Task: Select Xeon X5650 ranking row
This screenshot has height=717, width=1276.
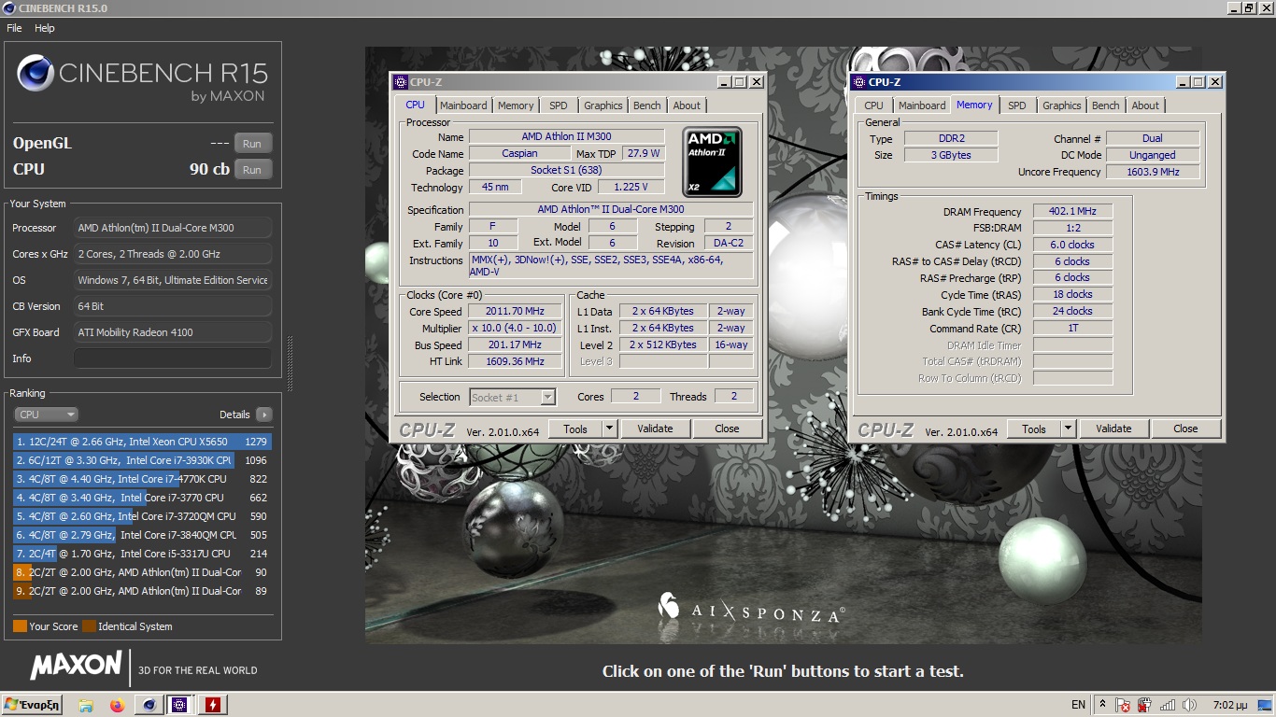Action: pyautogui.click(x=142, y=442)
